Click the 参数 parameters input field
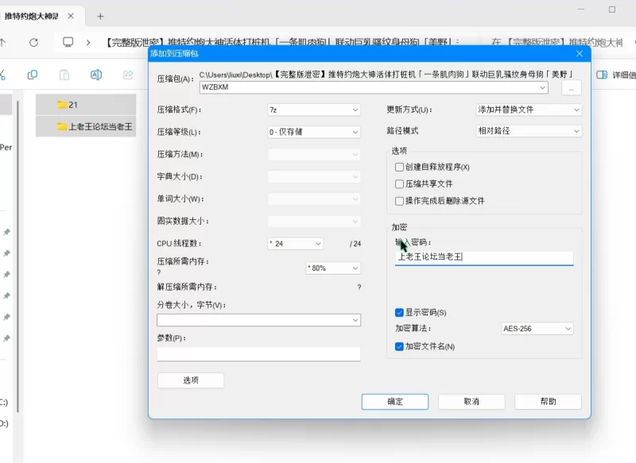The width and height of the screenshot is (636, 463). tap(259, 353)
